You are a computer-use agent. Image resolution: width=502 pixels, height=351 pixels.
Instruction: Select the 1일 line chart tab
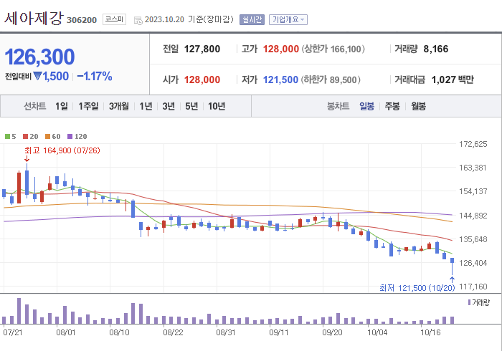point(62,106)
